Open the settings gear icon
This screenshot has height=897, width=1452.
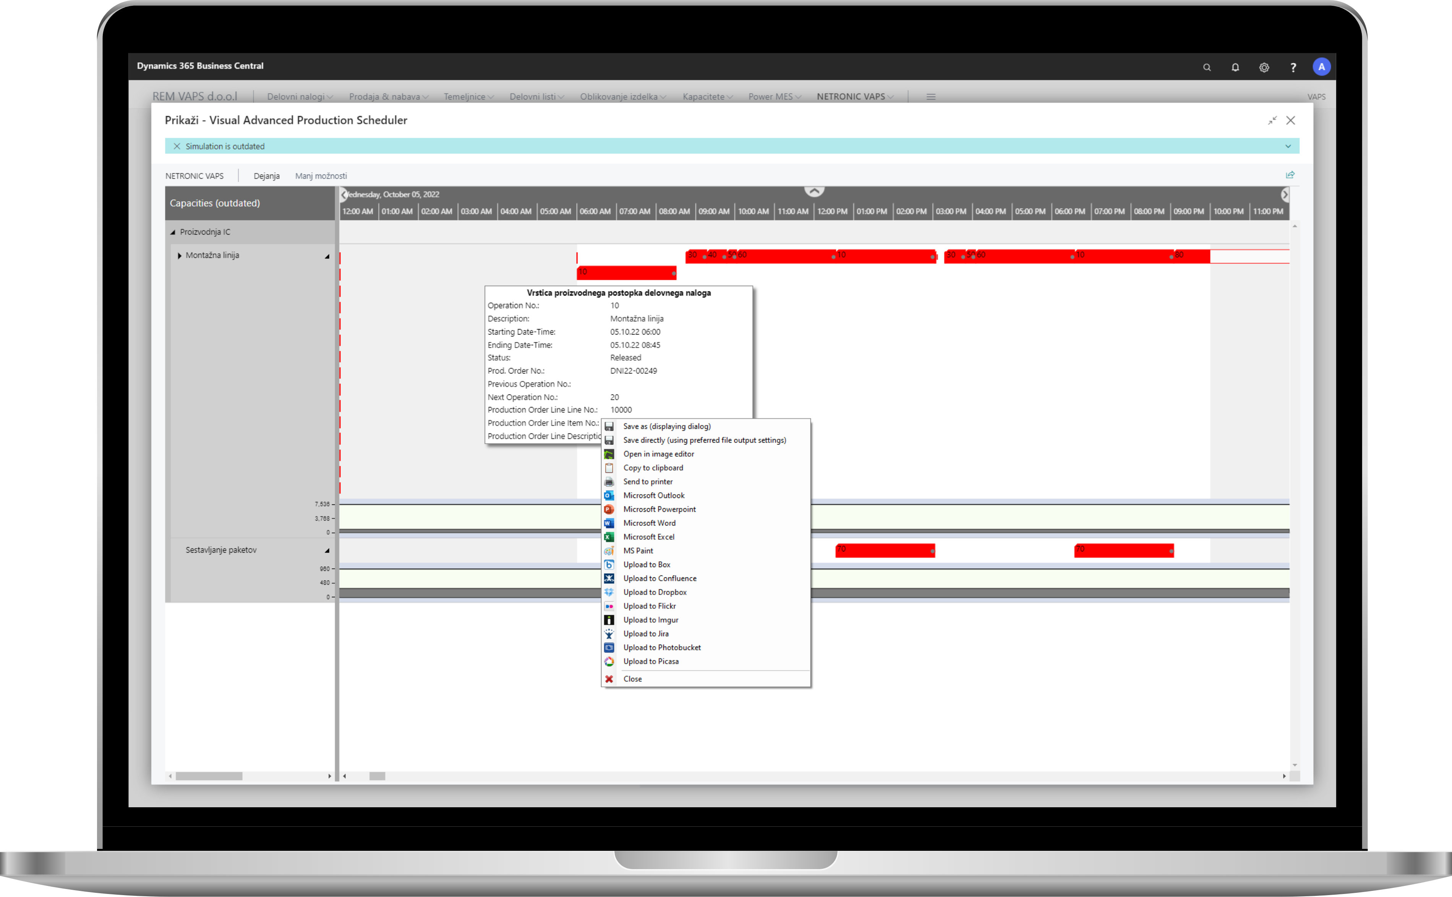point(1264,67)
